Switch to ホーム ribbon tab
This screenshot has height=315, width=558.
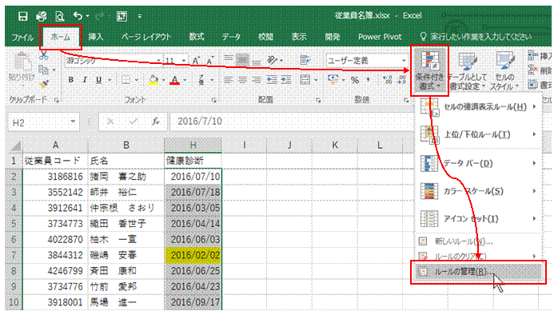[x=61, y=37]
